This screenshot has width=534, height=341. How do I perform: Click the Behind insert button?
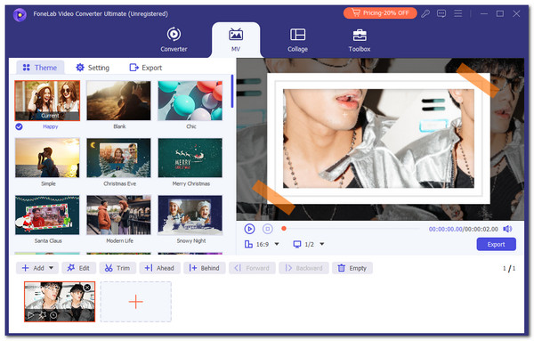coord(204,268)
